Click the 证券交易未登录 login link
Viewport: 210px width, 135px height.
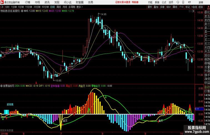coord(123,2)
